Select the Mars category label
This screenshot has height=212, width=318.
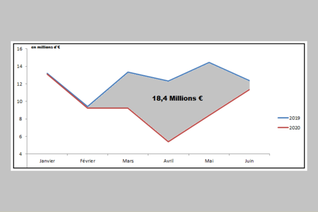(x=128, y=161)
